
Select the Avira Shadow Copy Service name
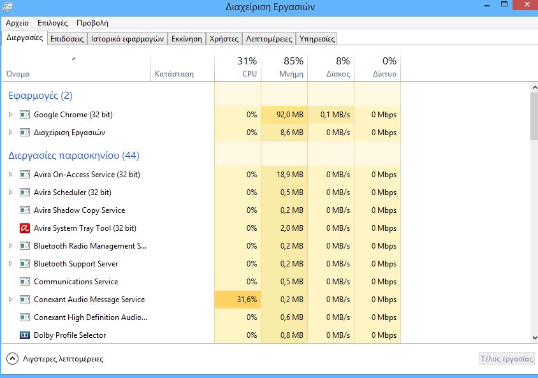79,210
